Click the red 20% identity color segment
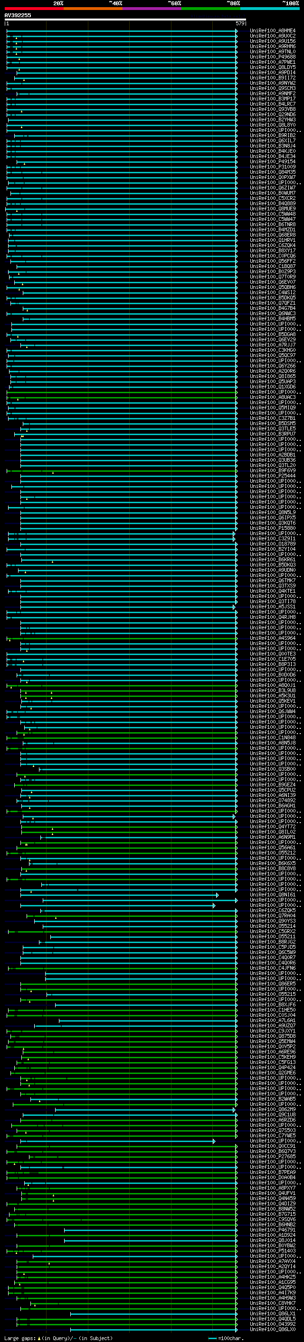 [34, 9]
